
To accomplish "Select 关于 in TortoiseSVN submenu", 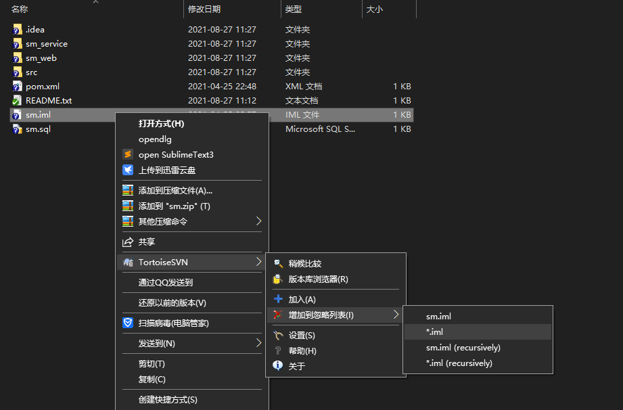I will 297,366.
